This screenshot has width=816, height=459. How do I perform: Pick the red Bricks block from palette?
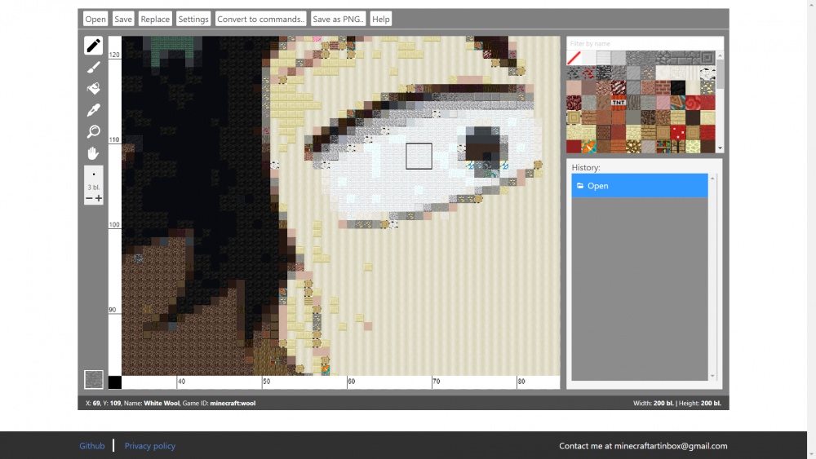coord(663,87)
